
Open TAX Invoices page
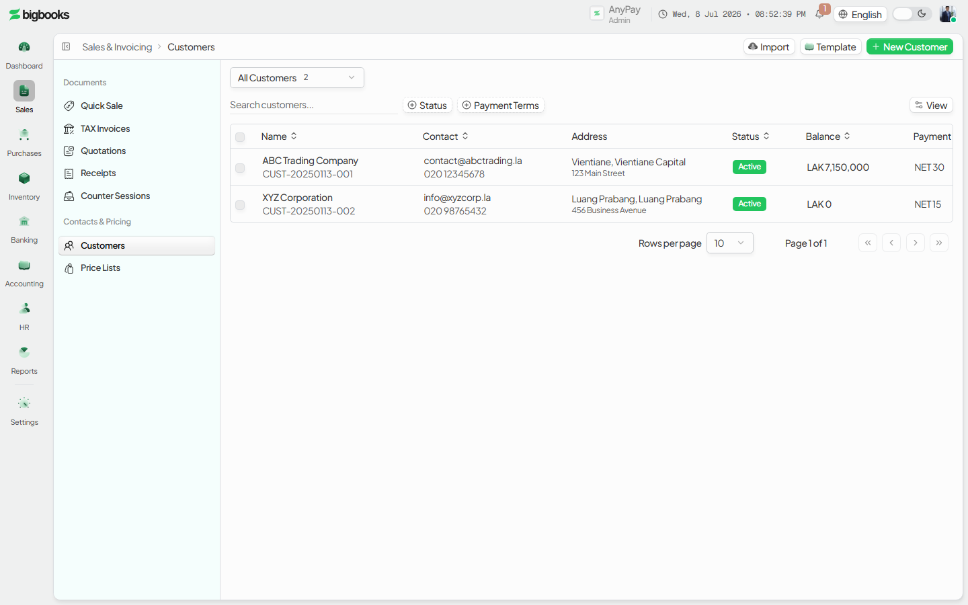136,128
